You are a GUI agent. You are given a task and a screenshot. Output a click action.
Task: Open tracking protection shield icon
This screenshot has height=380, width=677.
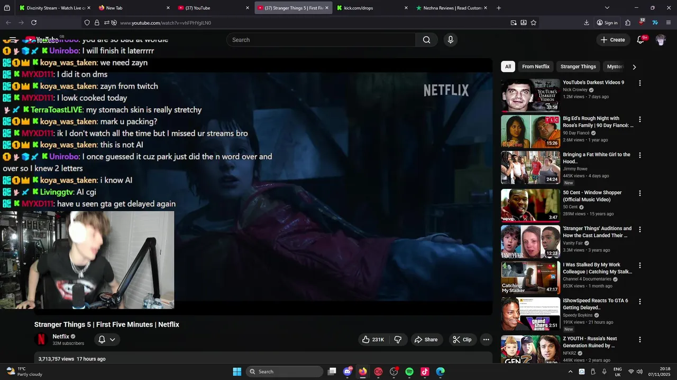tap(87, 23)
